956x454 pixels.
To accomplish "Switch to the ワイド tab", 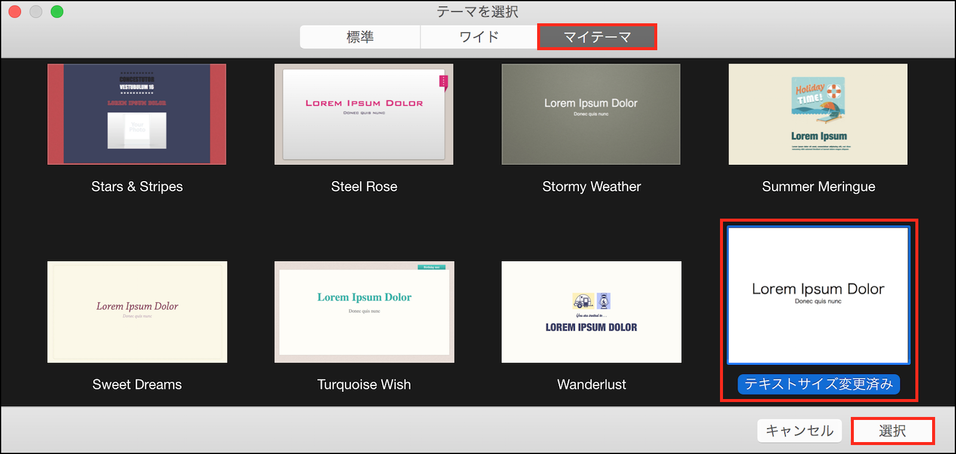I will coord(479,37).
